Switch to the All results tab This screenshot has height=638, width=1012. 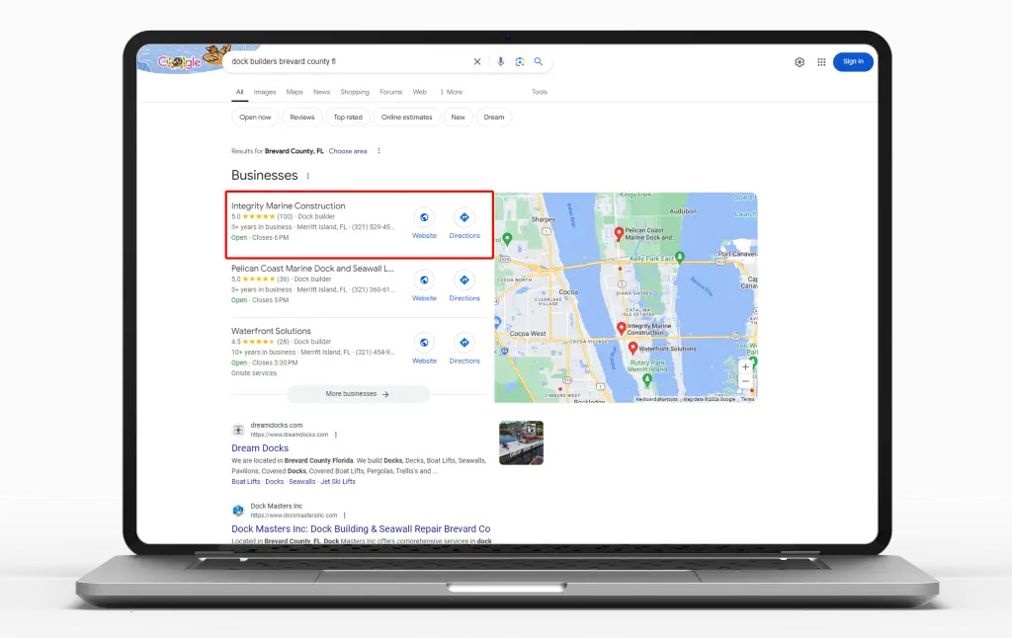tap(239, 92)
